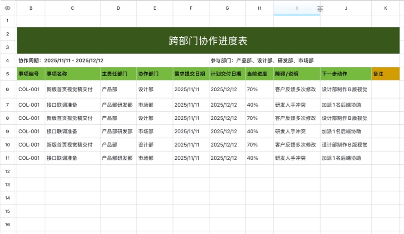Viewport: 404px width, 234px height.
Task: Select row 9 header
Action: tap(7, 131)
